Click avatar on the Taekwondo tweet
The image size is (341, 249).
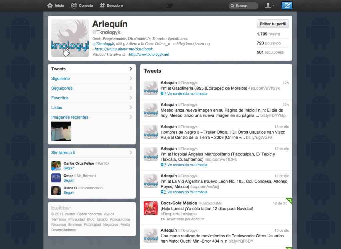151,236
